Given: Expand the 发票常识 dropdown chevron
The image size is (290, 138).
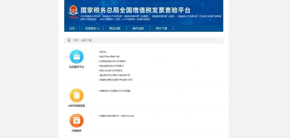Looking at the screenshot, I should (x=99, y=29).
